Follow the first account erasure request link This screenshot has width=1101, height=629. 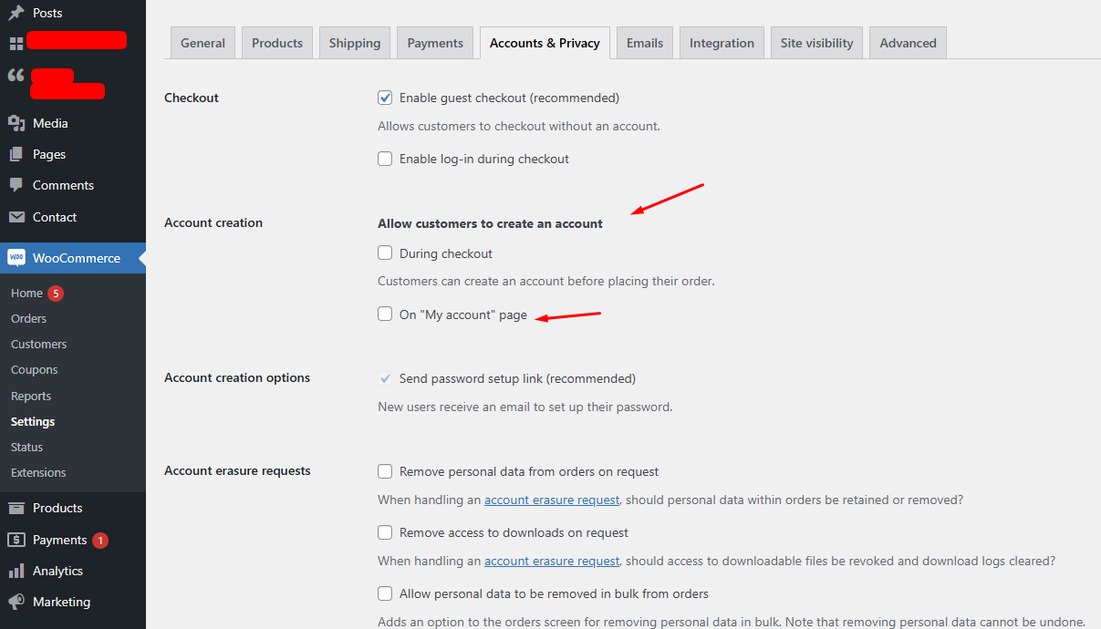pyautogui.click(x=552, y=500)
